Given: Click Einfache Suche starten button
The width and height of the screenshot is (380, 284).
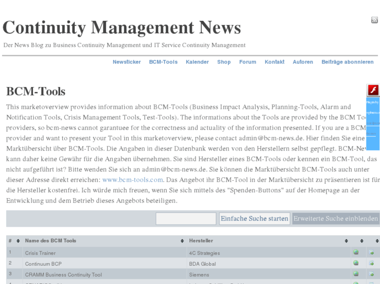Looking at the screenshot, I should tap(255, 218).
